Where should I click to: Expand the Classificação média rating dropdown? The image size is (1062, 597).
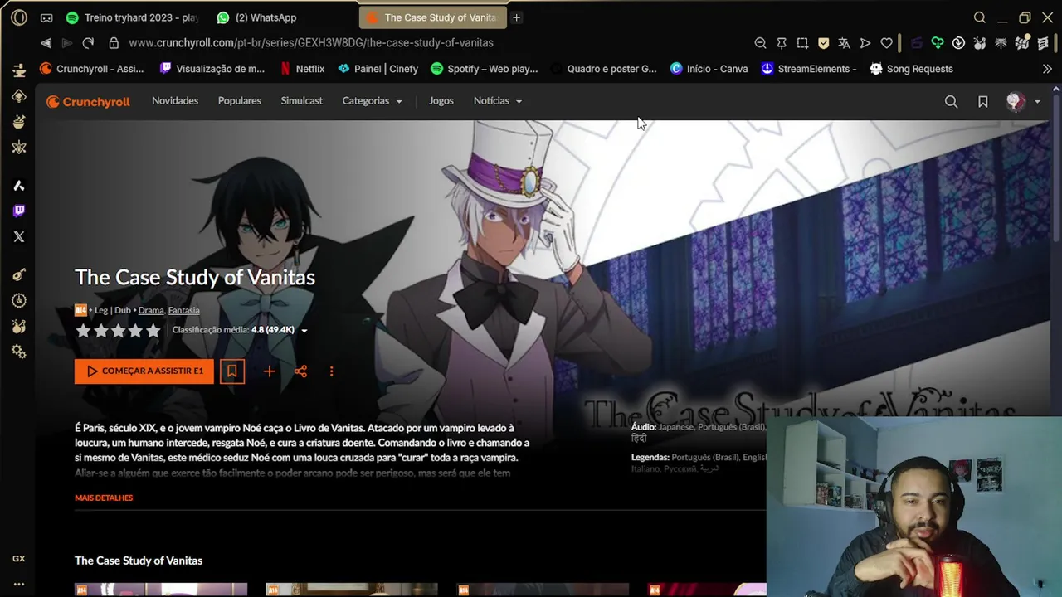pos(304,331)
